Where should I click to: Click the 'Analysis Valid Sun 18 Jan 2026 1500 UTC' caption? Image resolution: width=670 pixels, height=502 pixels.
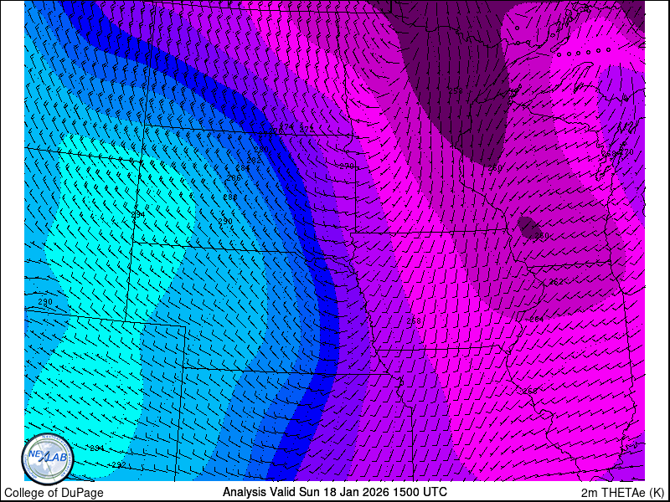pyautogui.click(x=335, y=491)
